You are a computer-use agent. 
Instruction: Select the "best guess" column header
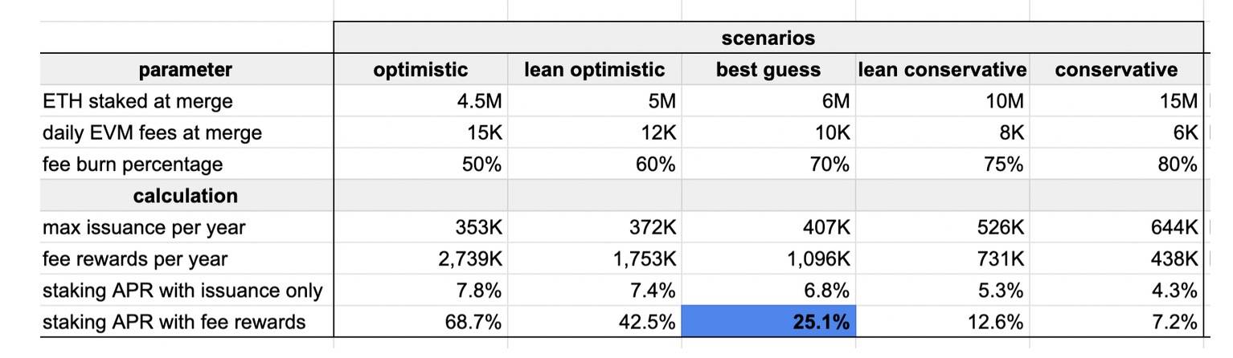tap(768, 70)
